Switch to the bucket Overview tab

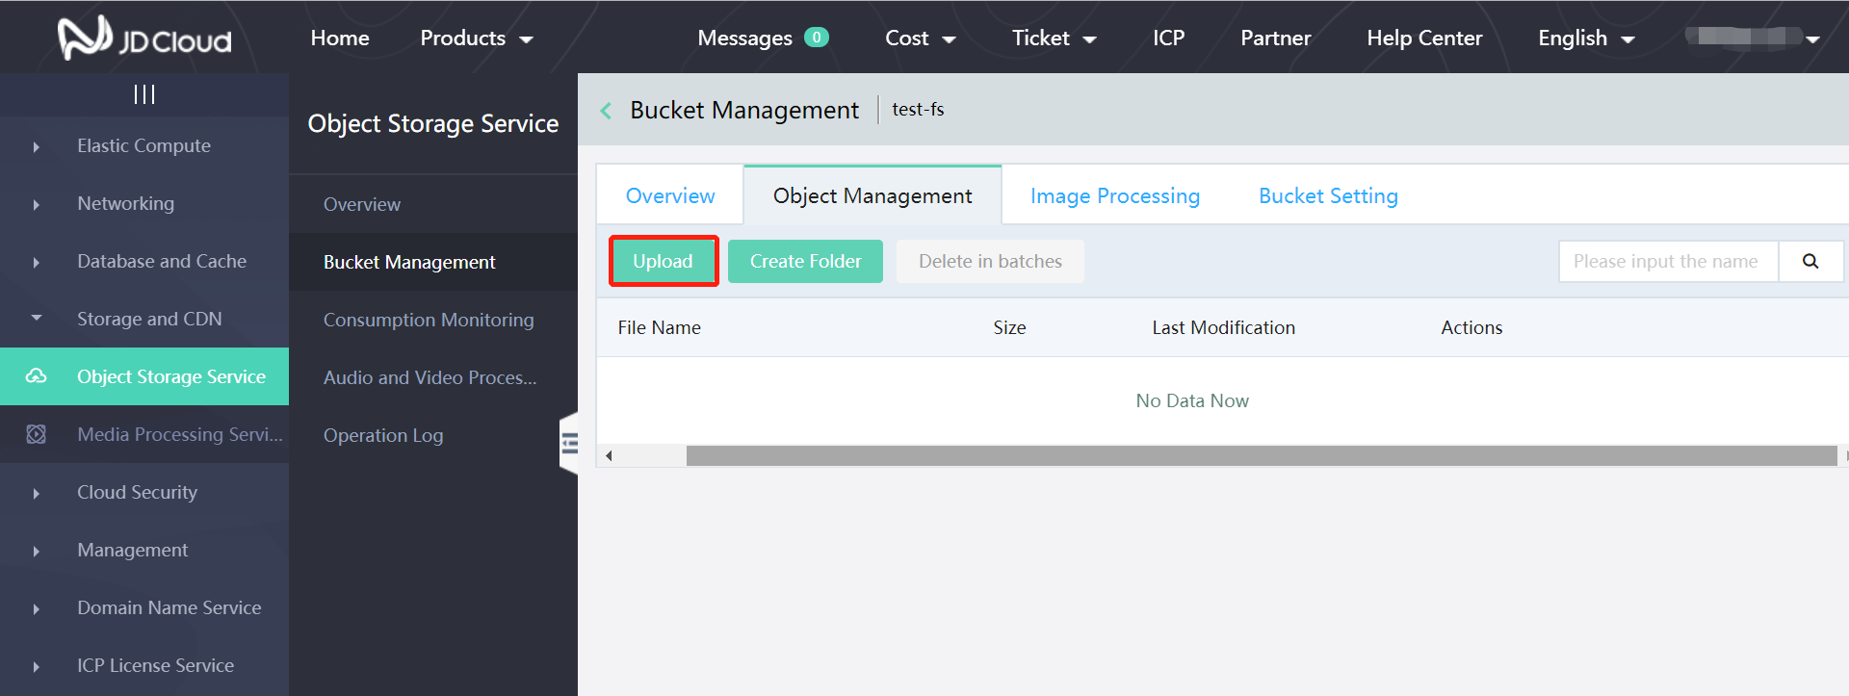pos(670,195)
